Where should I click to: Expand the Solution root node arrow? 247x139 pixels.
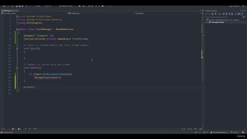pyautogui.click(x=206, y=20)
